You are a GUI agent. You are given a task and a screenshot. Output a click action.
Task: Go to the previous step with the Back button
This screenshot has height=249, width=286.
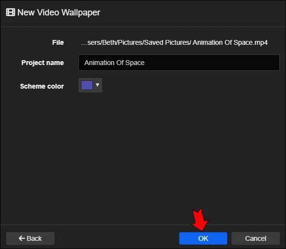[30, 238]
